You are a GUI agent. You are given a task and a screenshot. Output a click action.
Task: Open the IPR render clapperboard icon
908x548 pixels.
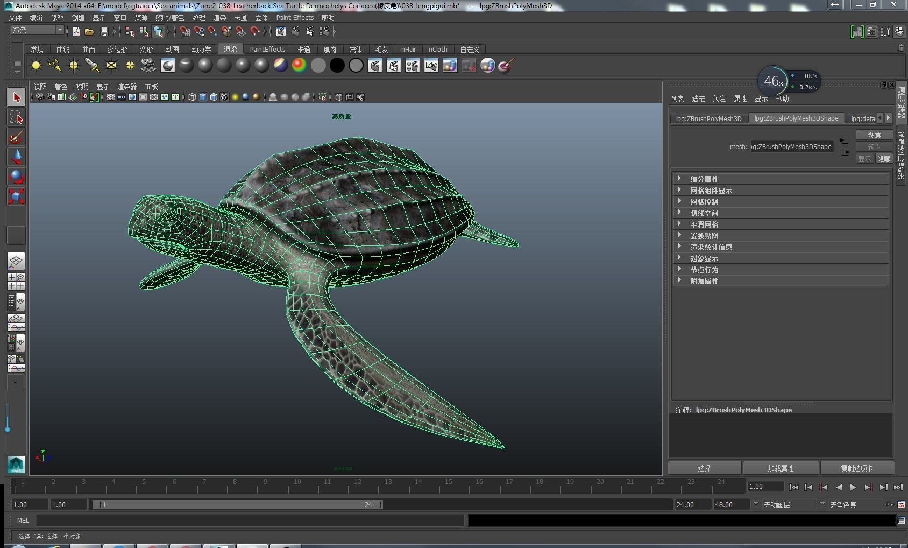pyautogui.click(x=309, y=31)
